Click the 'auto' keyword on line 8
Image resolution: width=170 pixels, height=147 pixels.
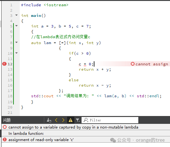click(x=36, y=43)
